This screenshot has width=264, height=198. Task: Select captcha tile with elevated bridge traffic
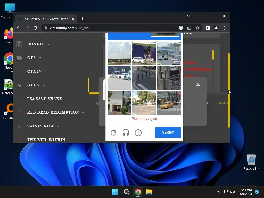click(169, 53)
